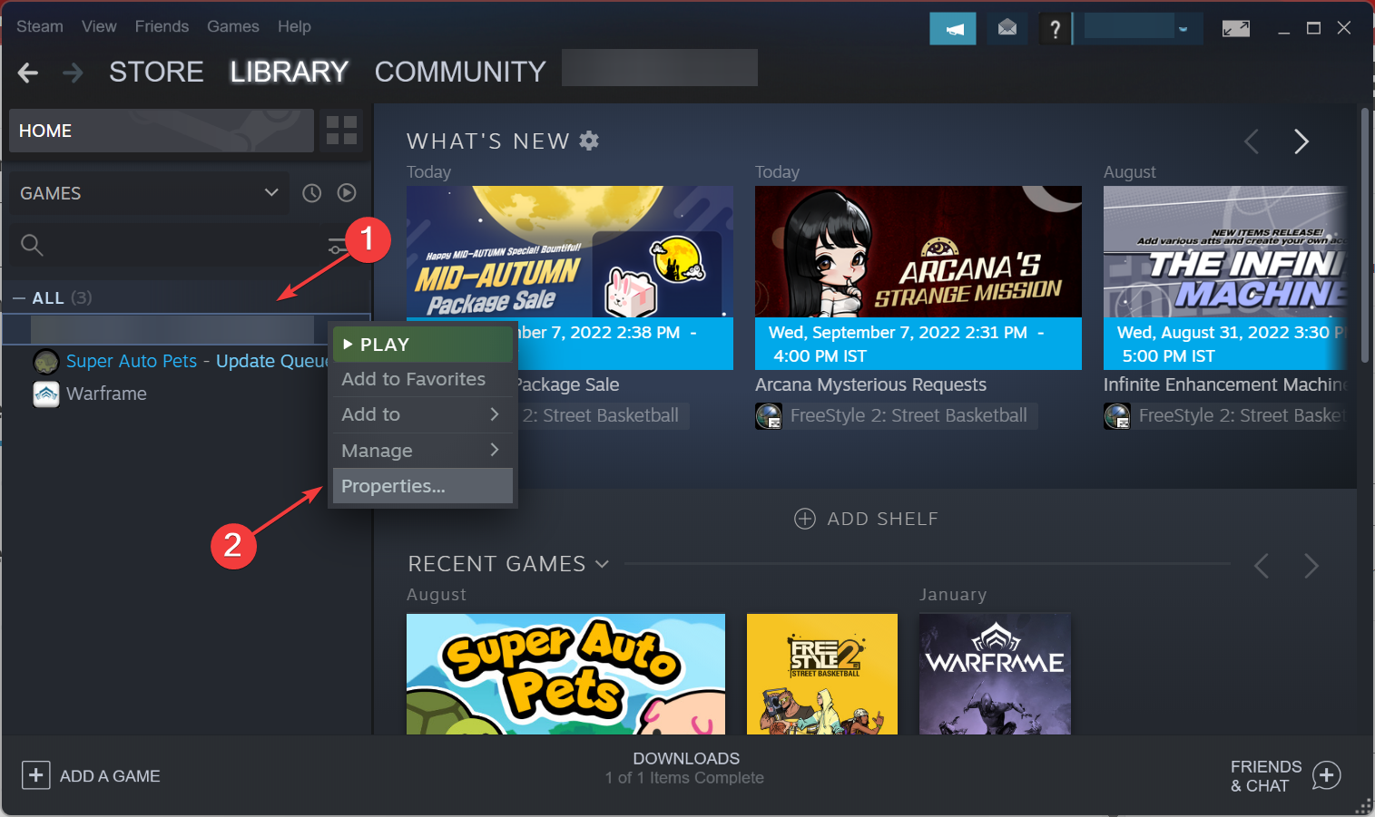1375x817 pixels.
Task: Switch to Big Picture mode icon
Action: [x=1236, y=29]
